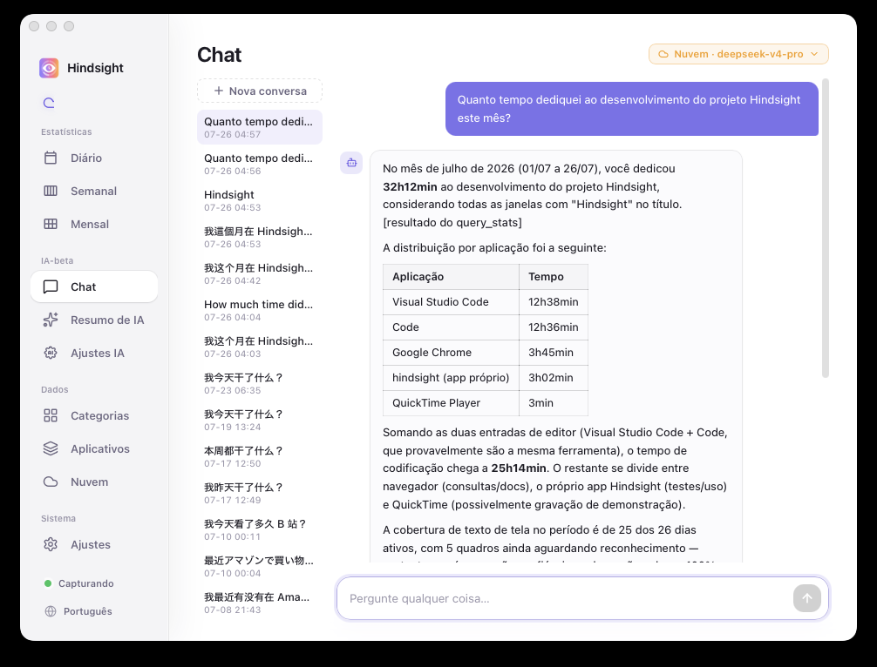Screen dimensions: 877x667
Task: Open Semanal columns icon in sidebar
Action: click(x=51, y=191)
